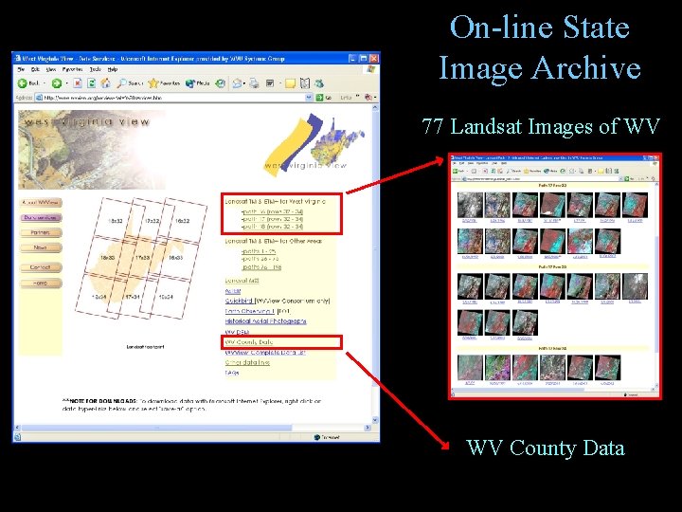The image size is (682, 512).
Task: Click the Internet zone globe in the status bar
Action: pyautogui.click(x=317, y=437)
